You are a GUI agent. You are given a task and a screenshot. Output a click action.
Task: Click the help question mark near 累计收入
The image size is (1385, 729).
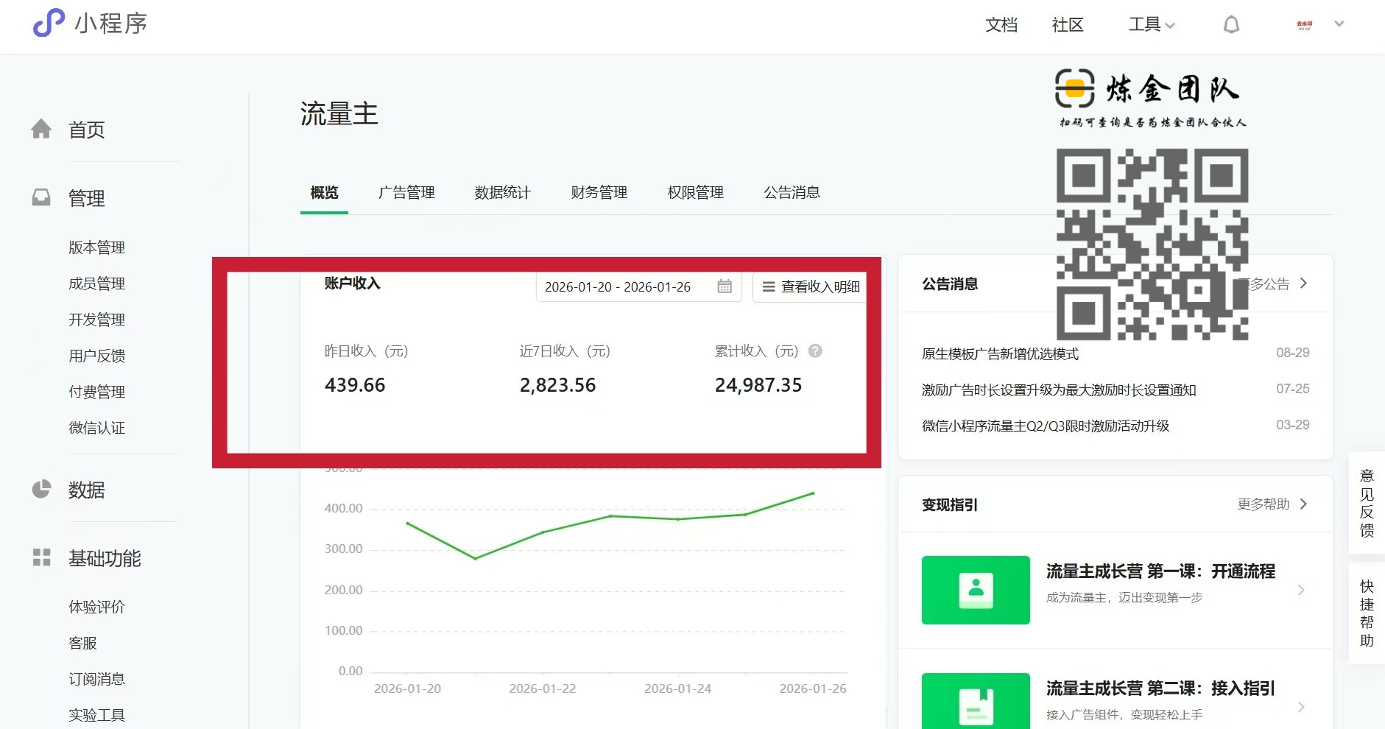pos(815,351)
